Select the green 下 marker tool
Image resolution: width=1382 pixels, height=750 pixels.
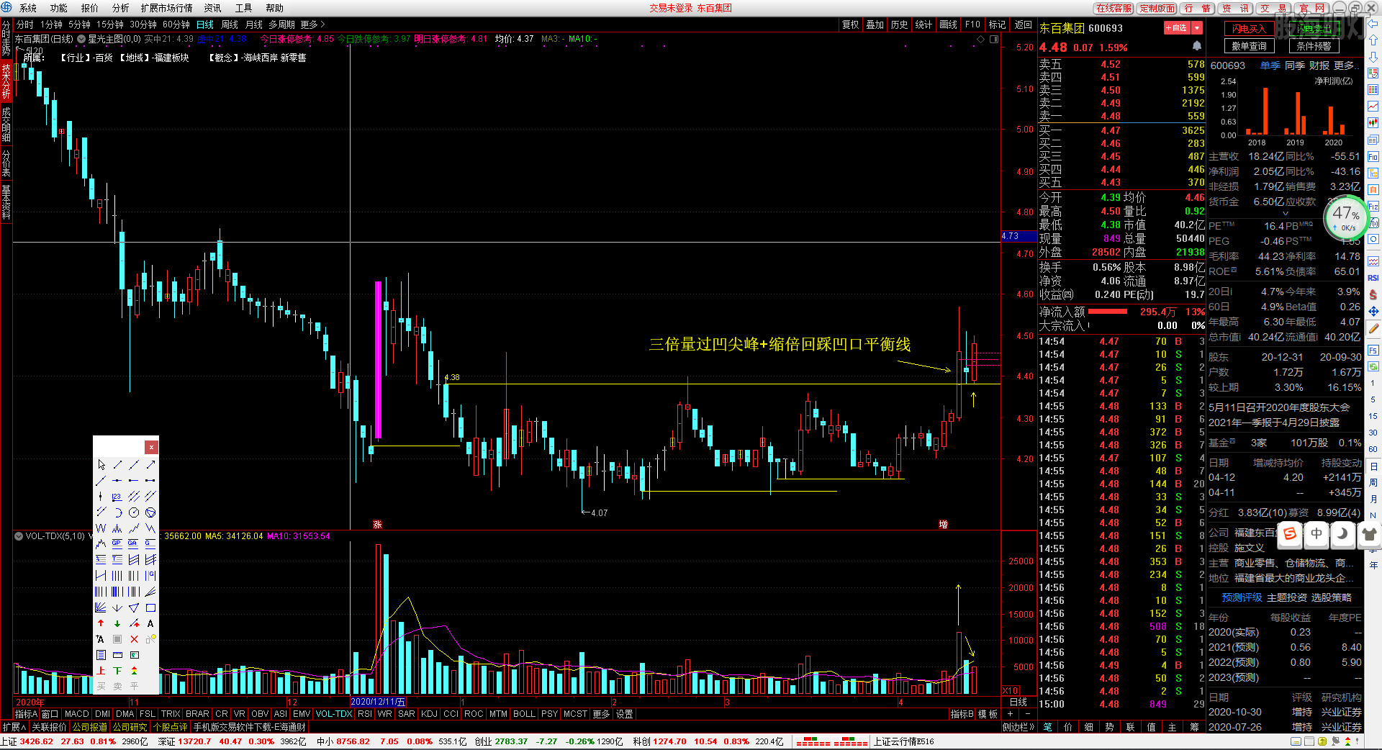point(117,671)
